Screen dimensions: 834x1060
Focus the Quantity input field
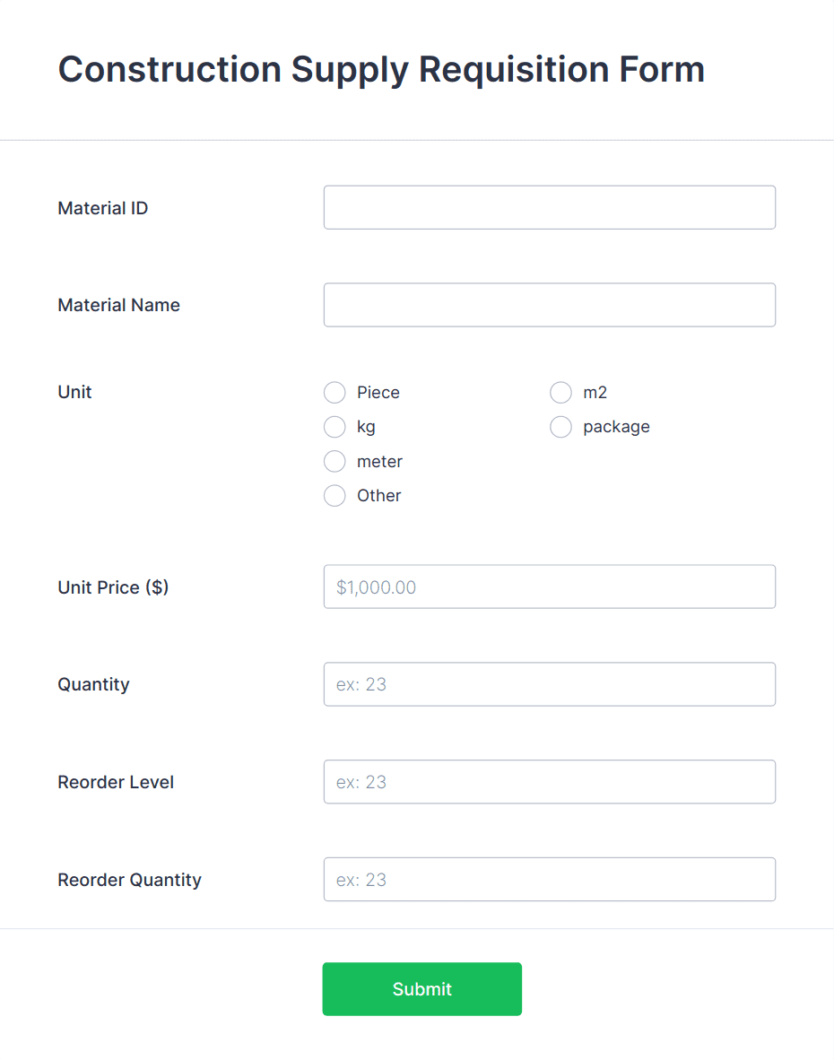point(549,684)
